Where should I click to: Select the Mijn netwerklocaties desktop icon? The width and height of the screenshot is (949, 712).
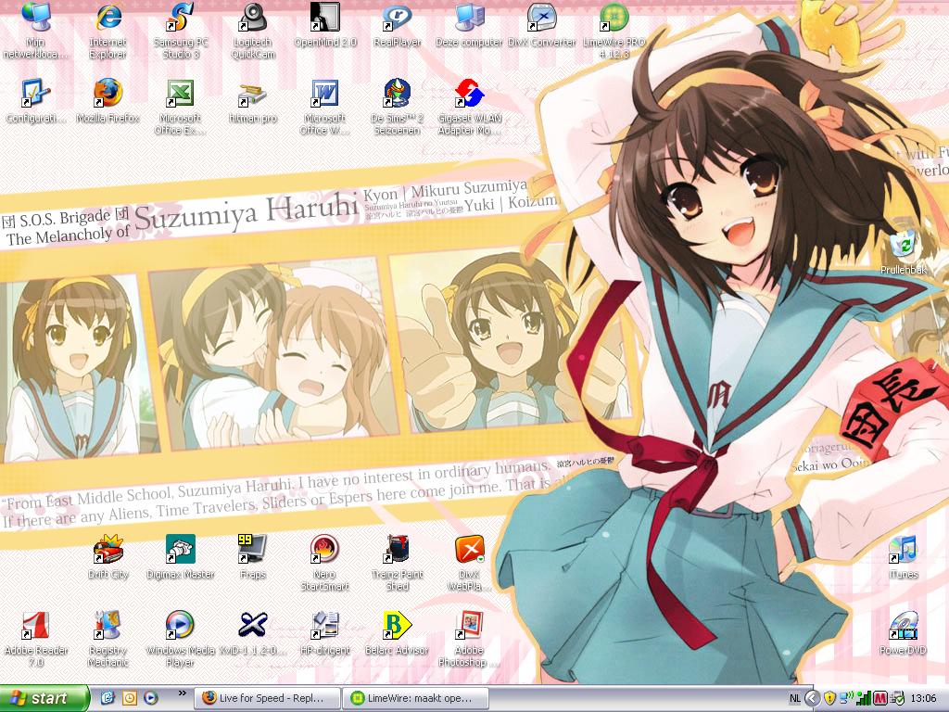point(36,31)
